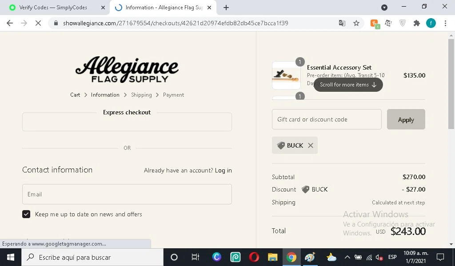Open the Paint app in taskbar
This screenshot has width=455, height=266.
[x=310, y=257]
